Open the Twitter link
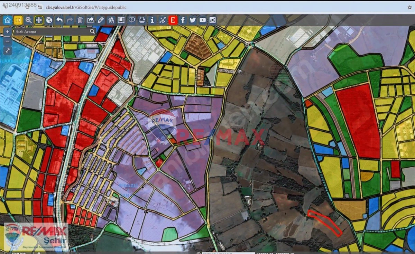 pos(193,20)
